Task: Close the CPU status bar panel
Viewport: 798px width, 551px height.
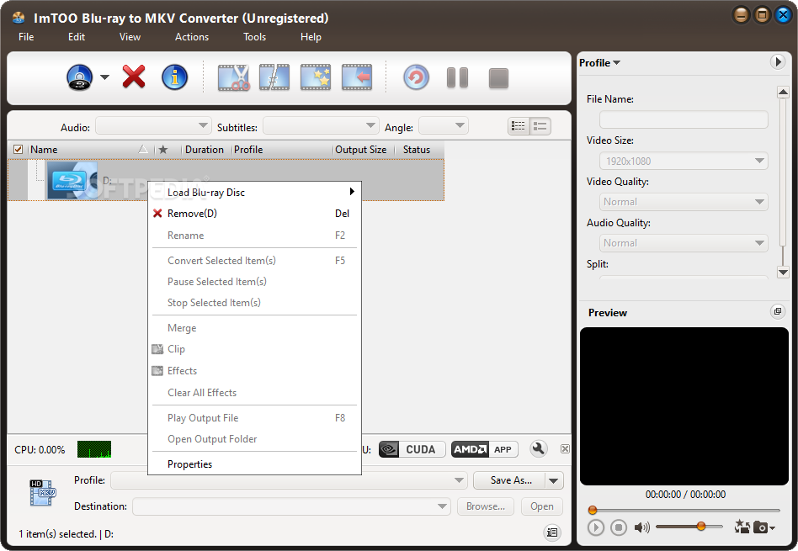Action: pos(565,448)
